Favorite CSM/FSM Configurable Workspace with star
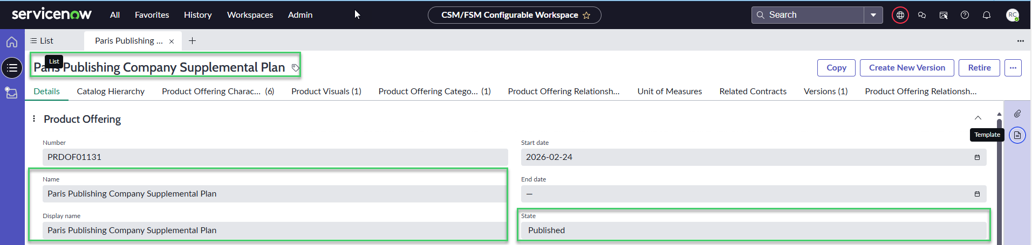Screen dimensions: 1032x245 coord(586,16)
